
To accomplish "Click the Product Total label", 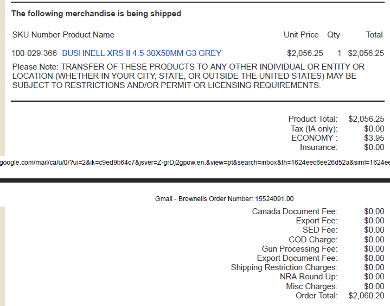I will 313,119.
